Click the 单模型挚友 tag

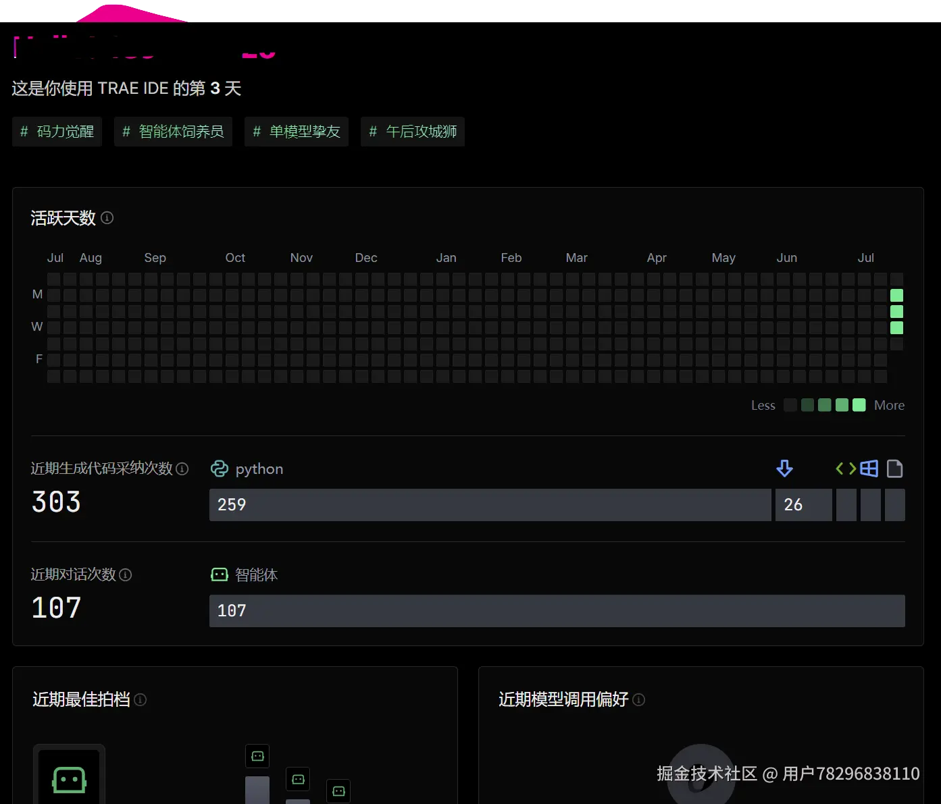click(x=296, y=132)
